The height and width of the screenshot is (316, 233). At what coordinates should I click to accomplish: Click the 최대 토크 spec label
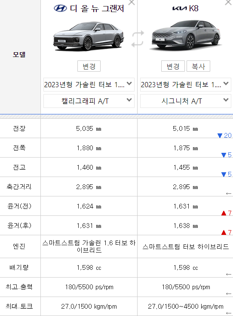click(x=19, y=307)
